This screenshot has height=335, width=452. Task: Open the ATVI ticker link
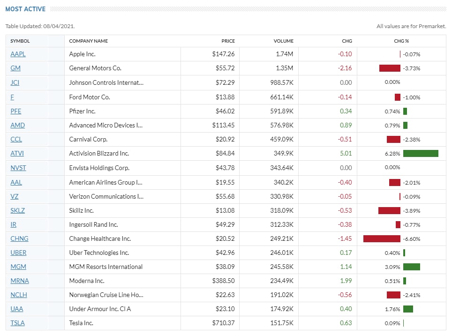coord(17,153)
